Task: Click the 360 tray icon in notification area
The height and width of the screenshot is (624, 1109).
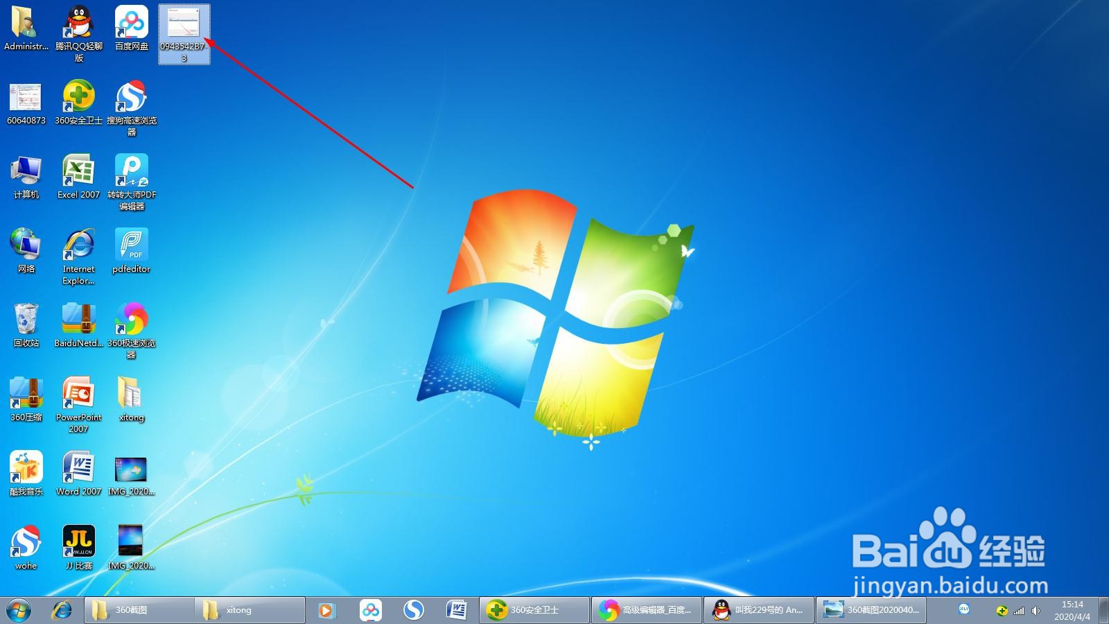Action: [x=1002, y=611]
